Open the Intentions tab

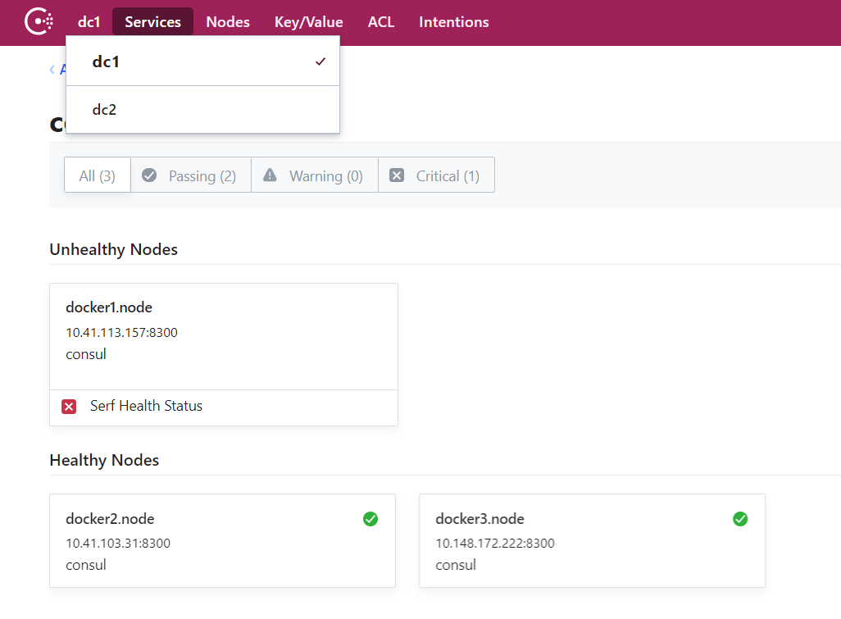[454, 22]
